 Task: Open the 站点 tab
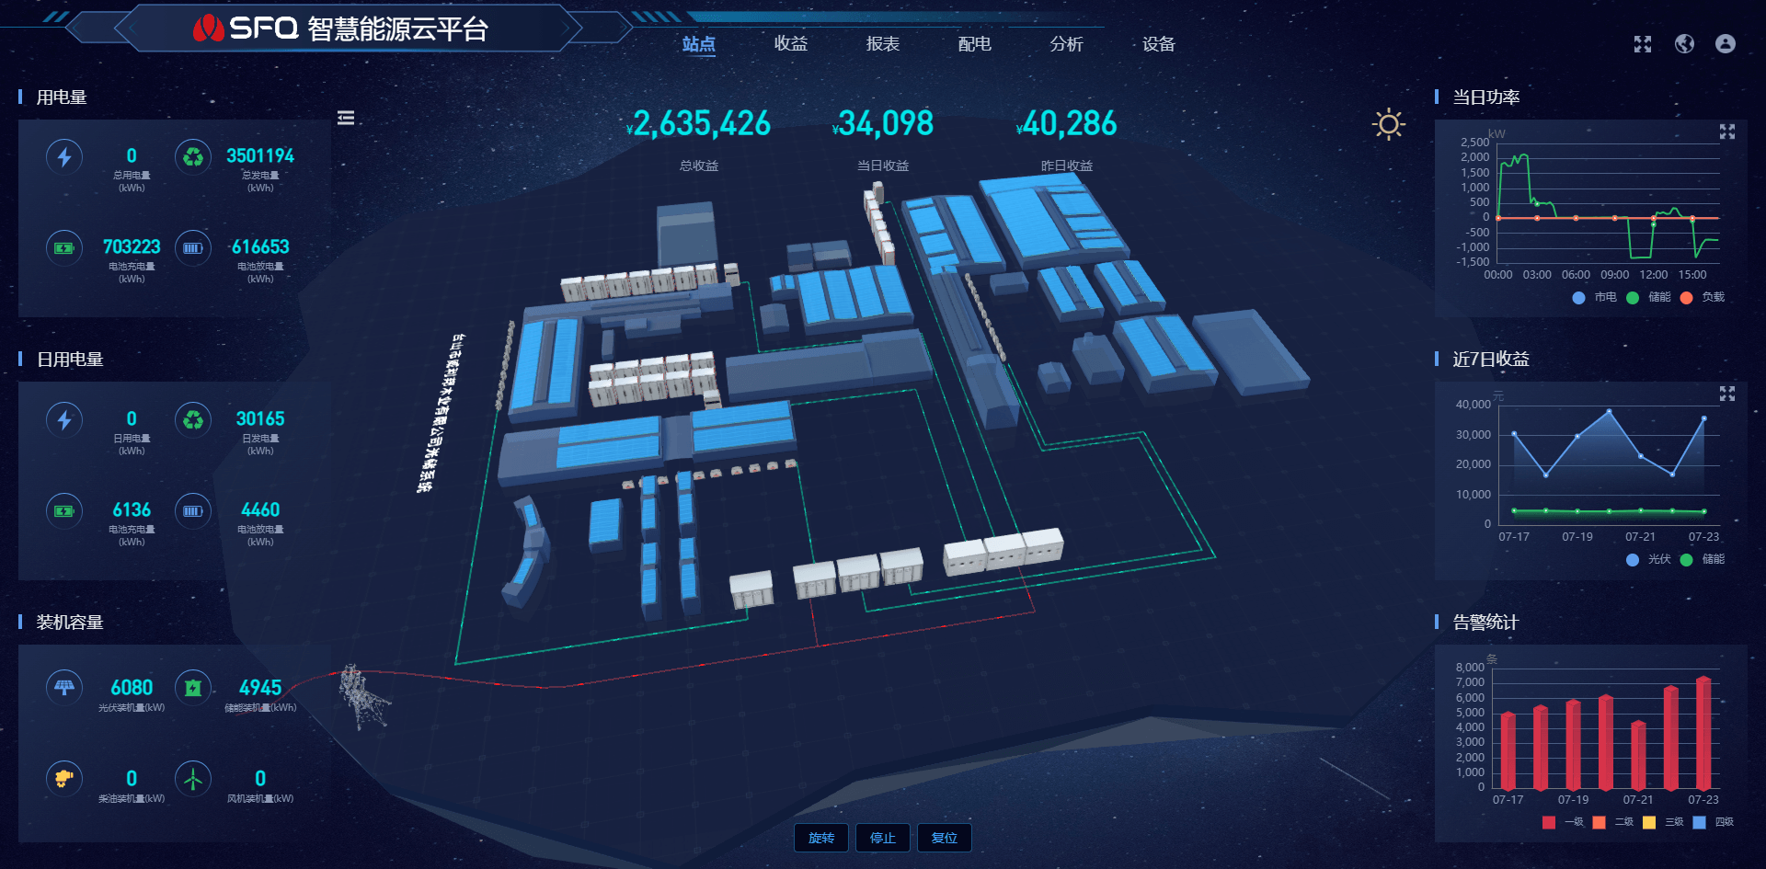[x=698, y=43]
